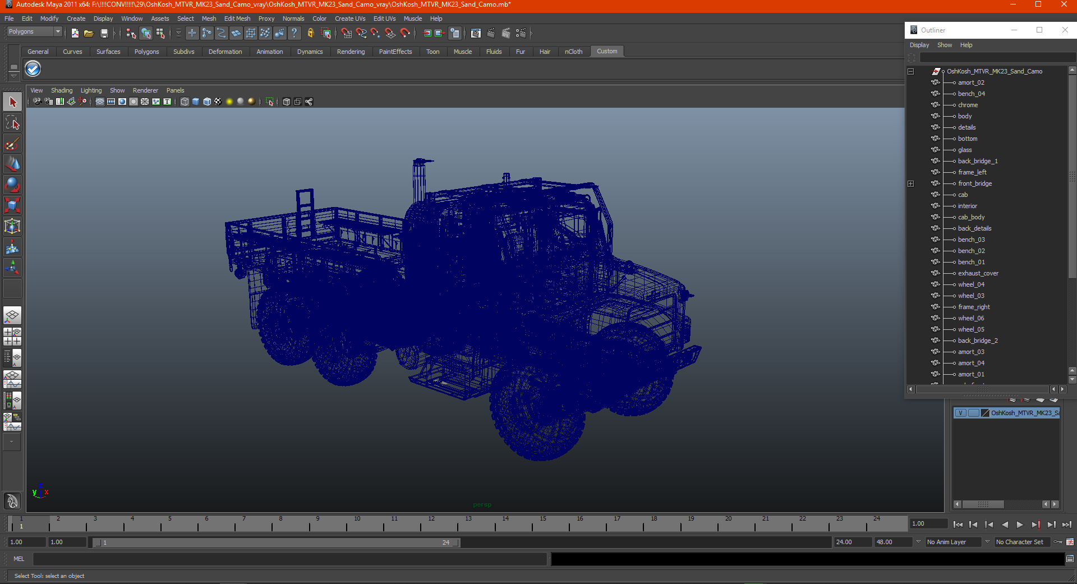Screen dimensions: 1077x584
Task: Create a new scene
Action: click(x=75, y=34)
